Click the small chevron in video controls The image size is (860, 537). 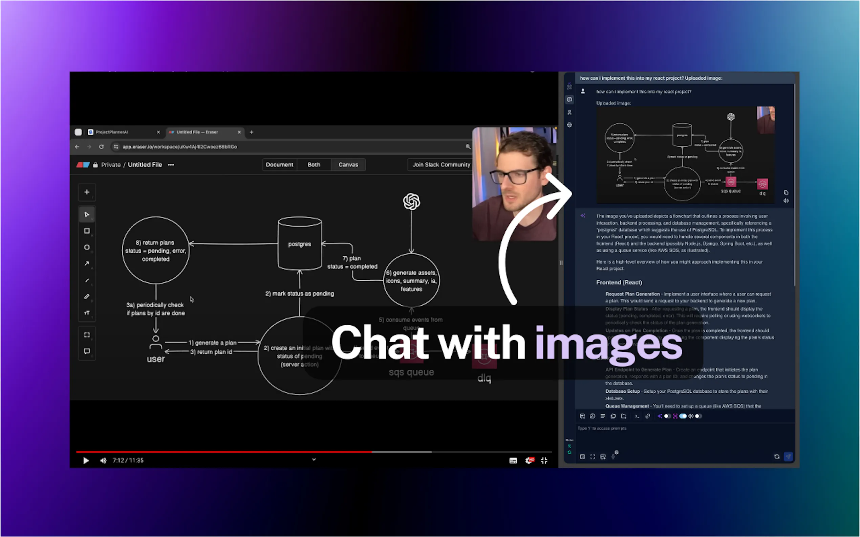coord(314,460)
